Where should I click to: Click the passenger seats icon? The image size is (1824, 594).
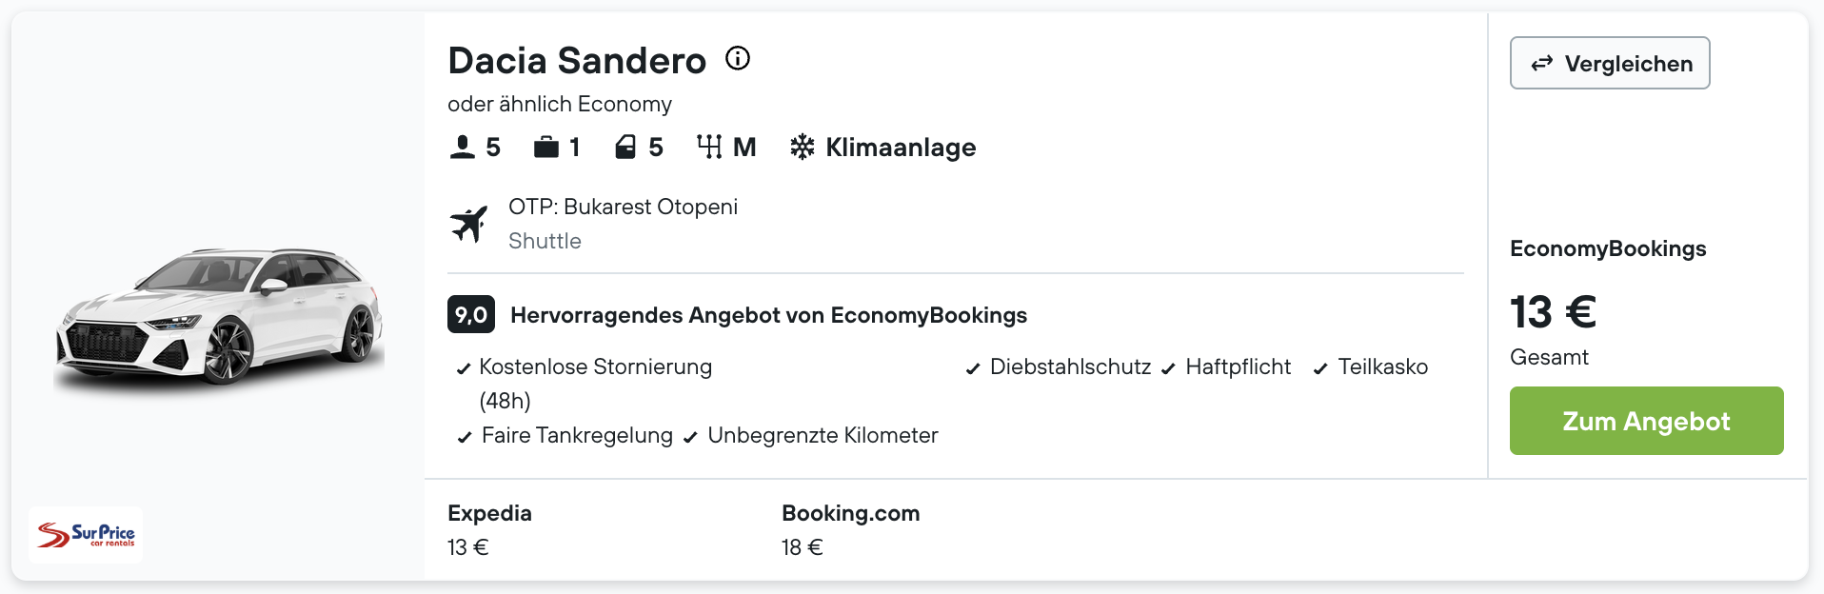[462, 148]
